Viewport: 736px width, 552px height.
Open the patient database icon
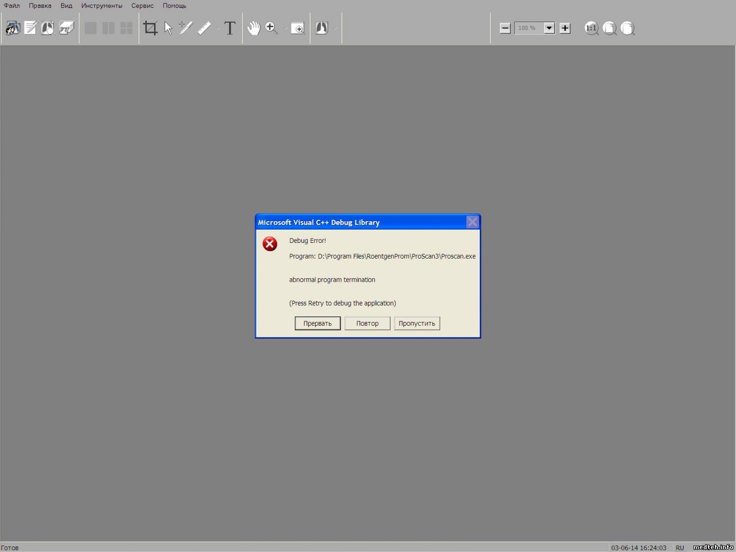click(x=13, y=28)
